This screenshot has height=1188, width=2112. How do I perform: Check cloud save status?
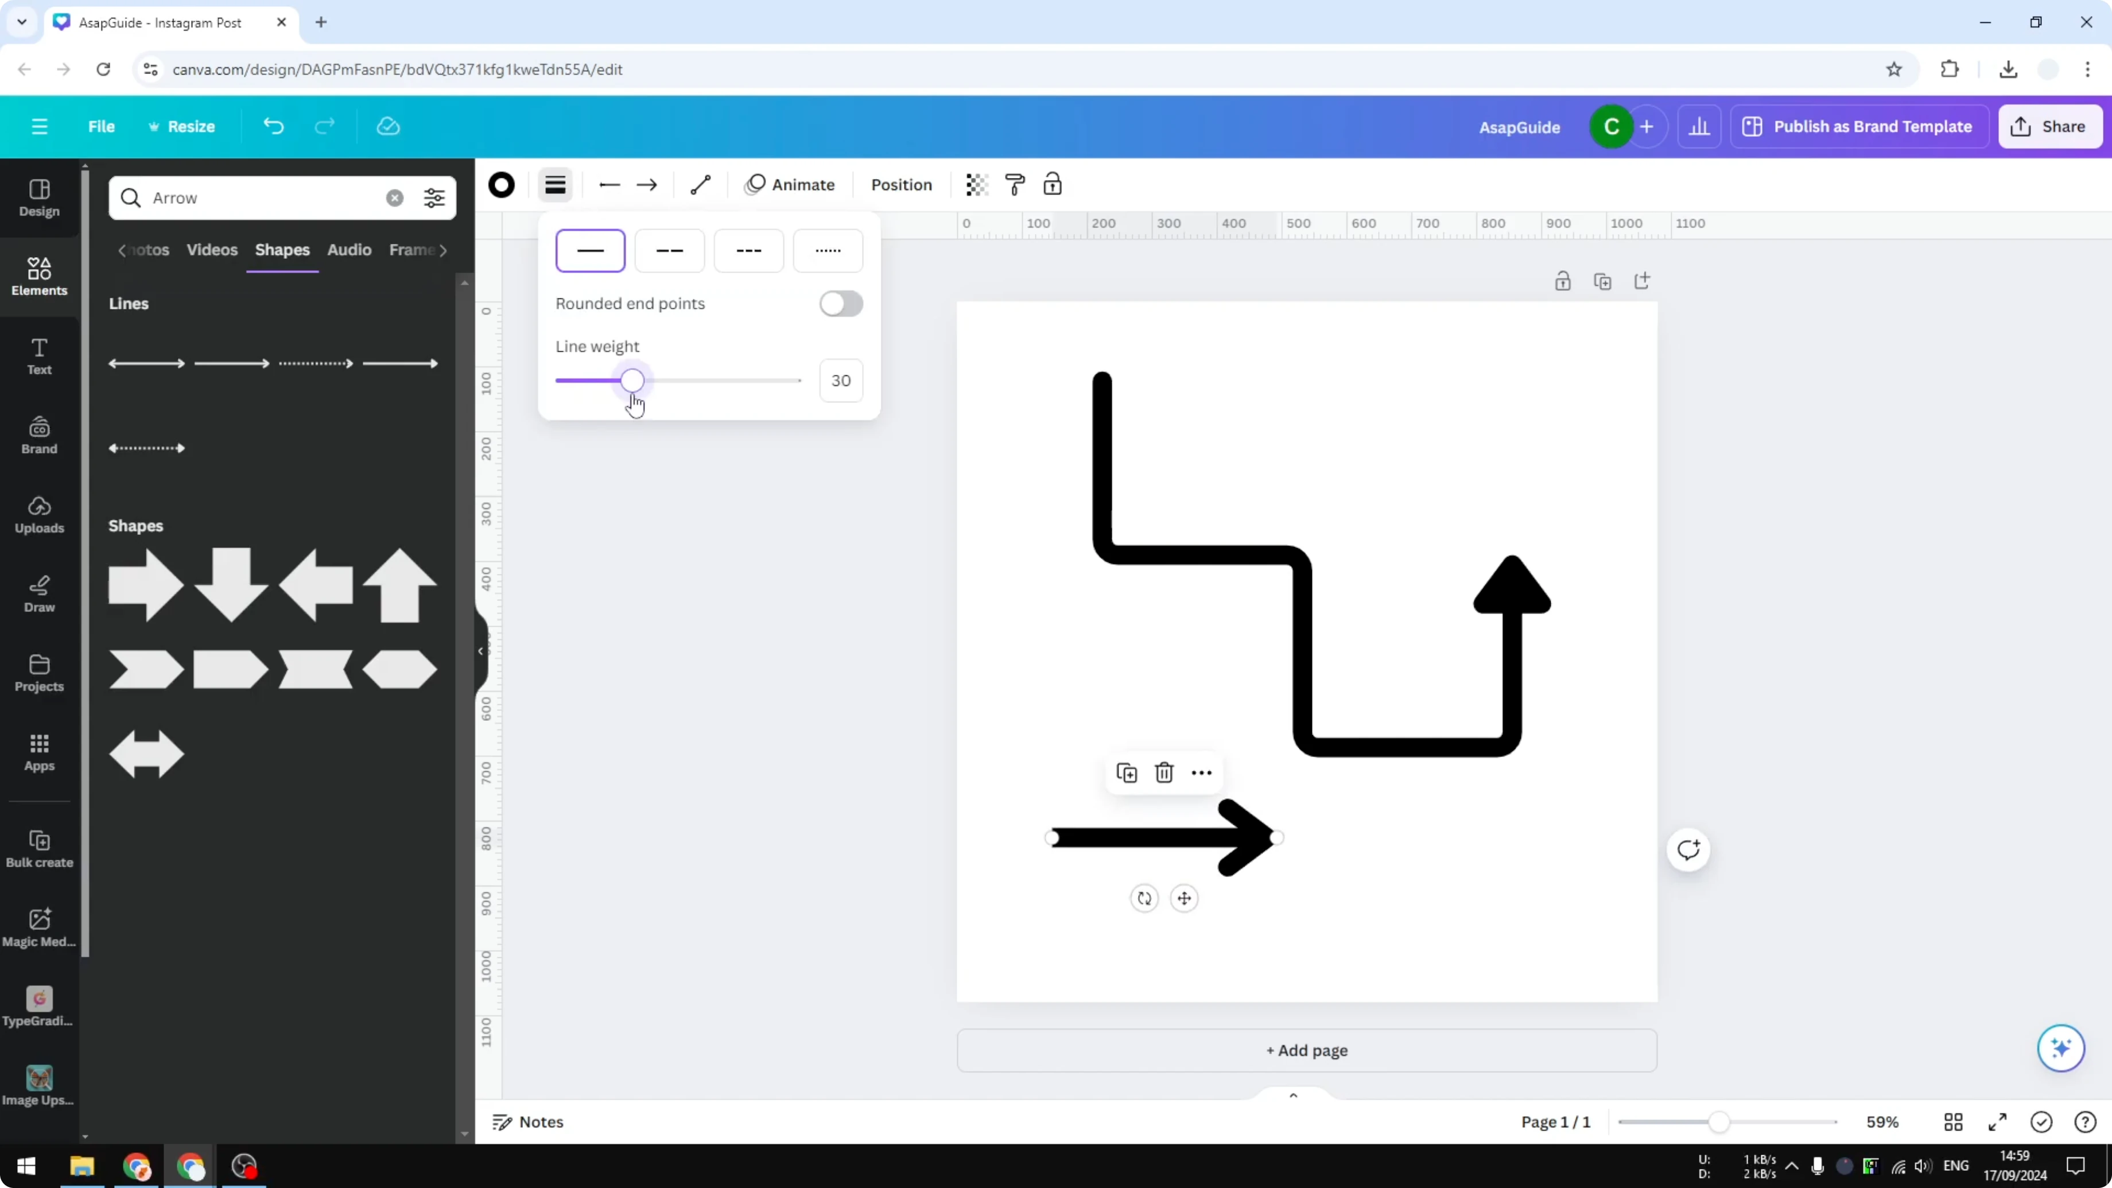tap(388, 126)
